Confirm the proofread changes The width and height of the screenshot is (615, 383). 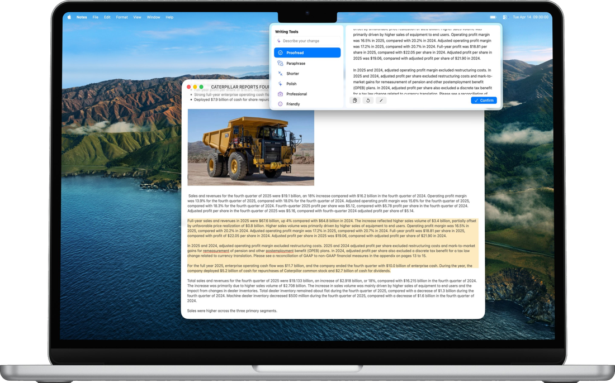[x=484, y=100]
